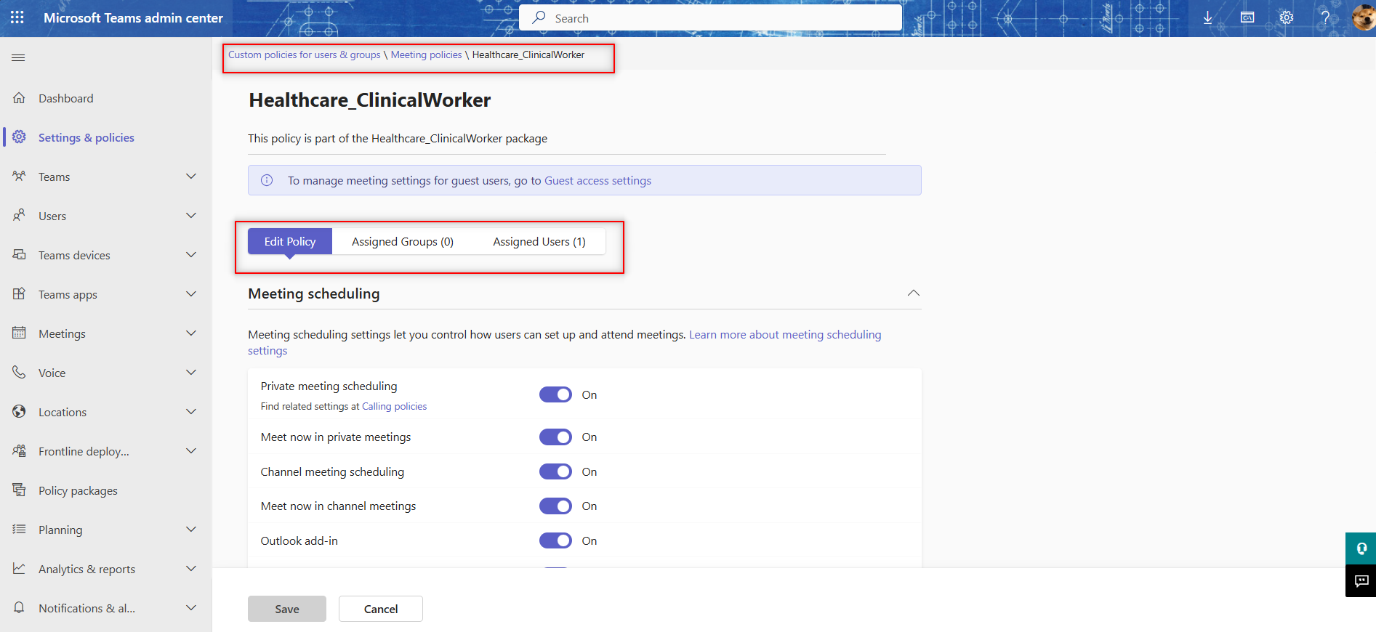Click the Teams apps icon
Image resolution: width=1376 pixels, height=632 pixels.
[x=20, y=293]
